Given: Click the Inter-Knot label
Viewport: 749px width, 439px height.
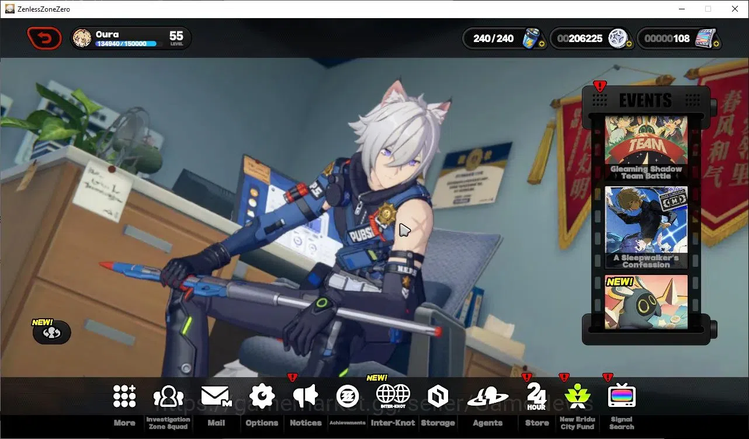Looking at the screenshot, I should click(x=393, y=423).
